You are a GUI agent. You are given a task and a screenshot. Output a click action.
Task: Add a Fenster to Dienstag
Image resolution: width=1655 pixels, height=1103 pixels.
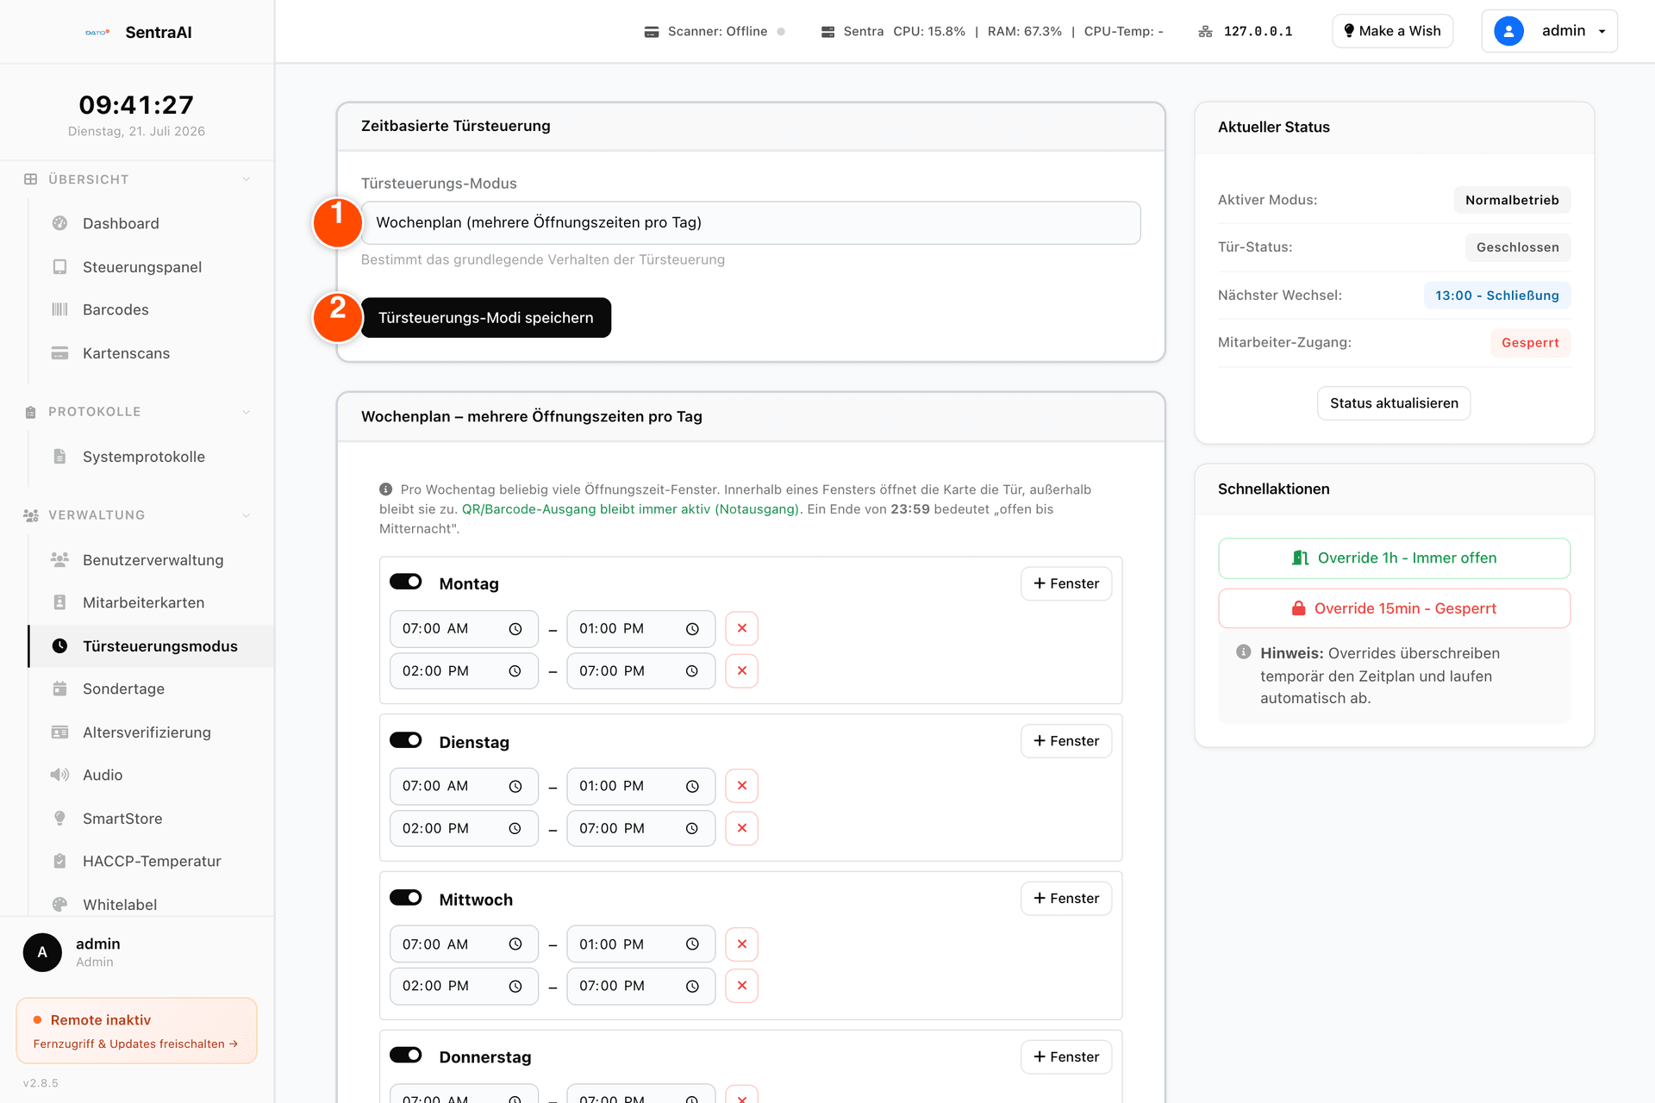pyautogui.click(x=1066, y=741)
